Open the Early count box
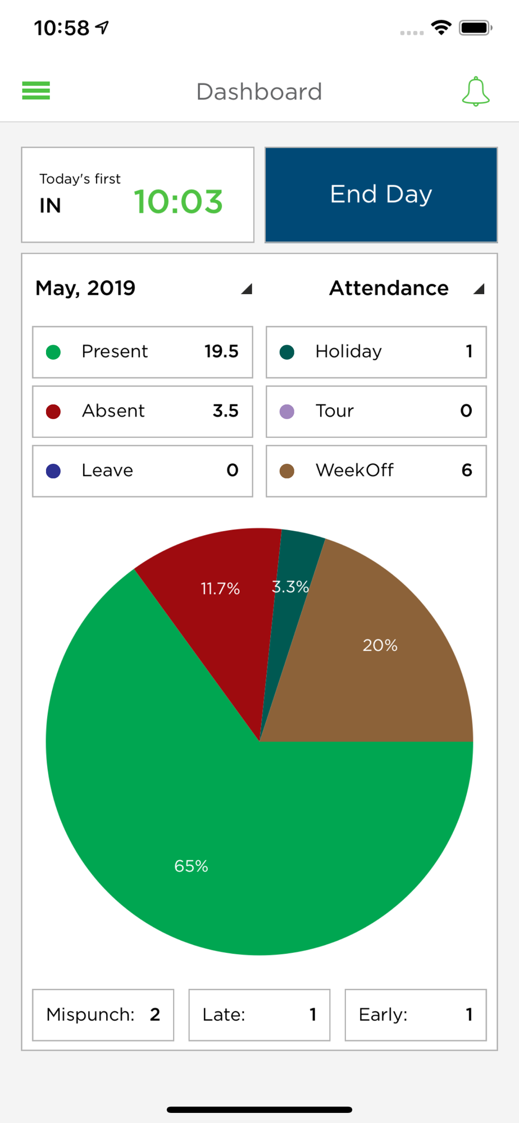This screenshot has height=1123, width=519. point(416,1015)
